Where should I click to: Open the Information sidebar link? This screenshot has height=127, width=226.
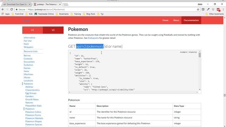[x=29, y=38]
